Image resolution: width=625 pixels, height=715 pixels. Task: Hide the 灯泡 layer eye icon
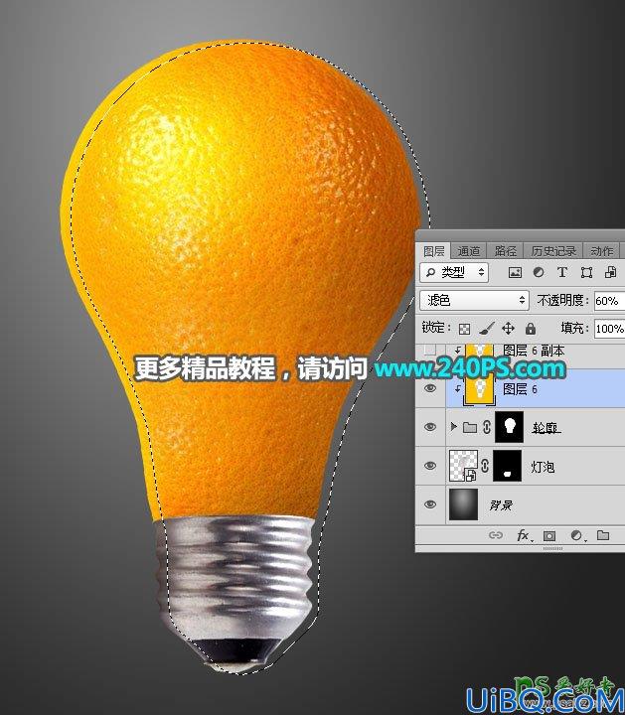click(x=429, y=466)
